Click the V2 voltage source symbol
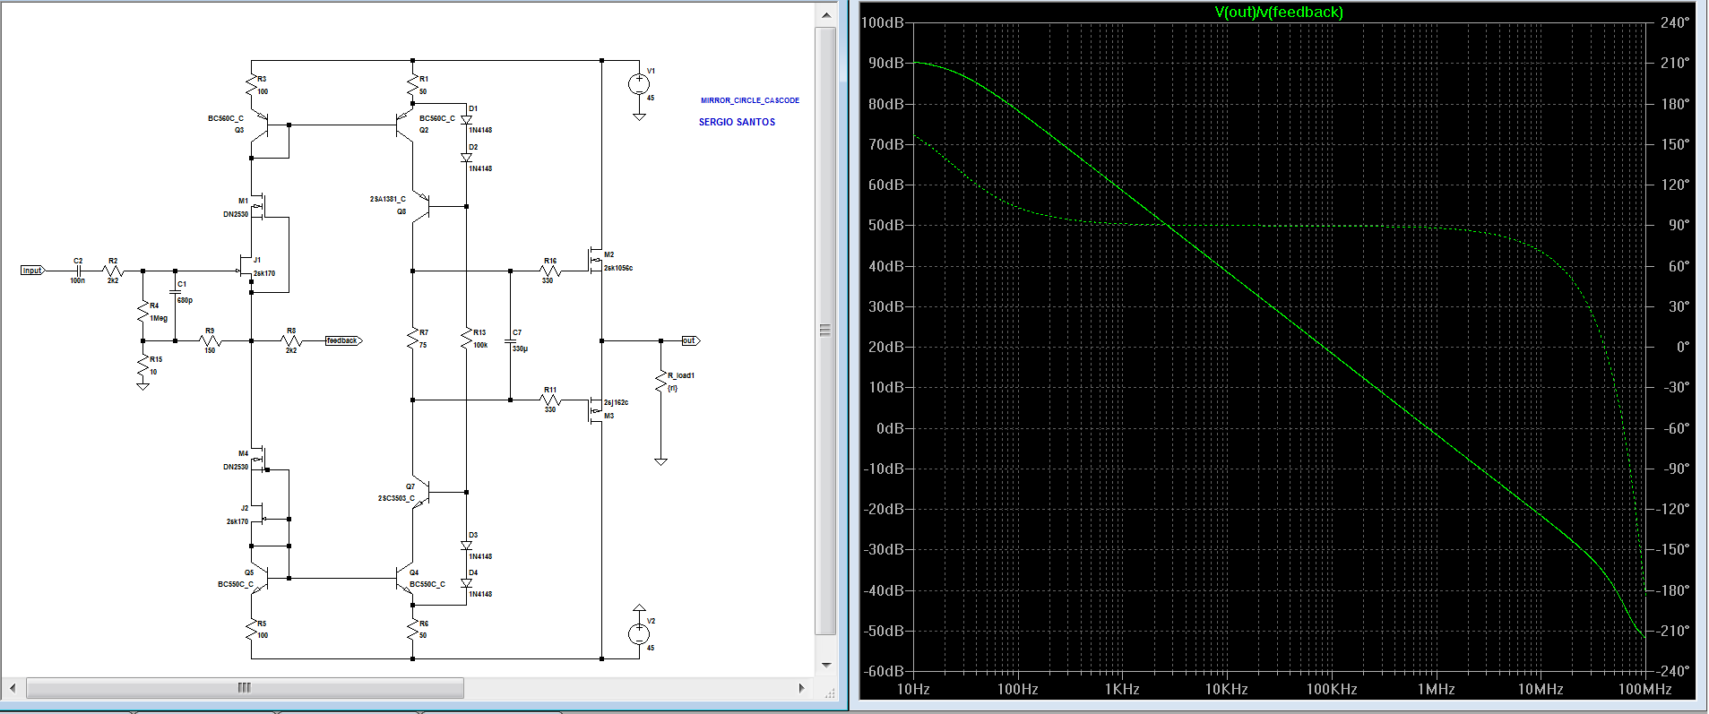 coord(639,633)
